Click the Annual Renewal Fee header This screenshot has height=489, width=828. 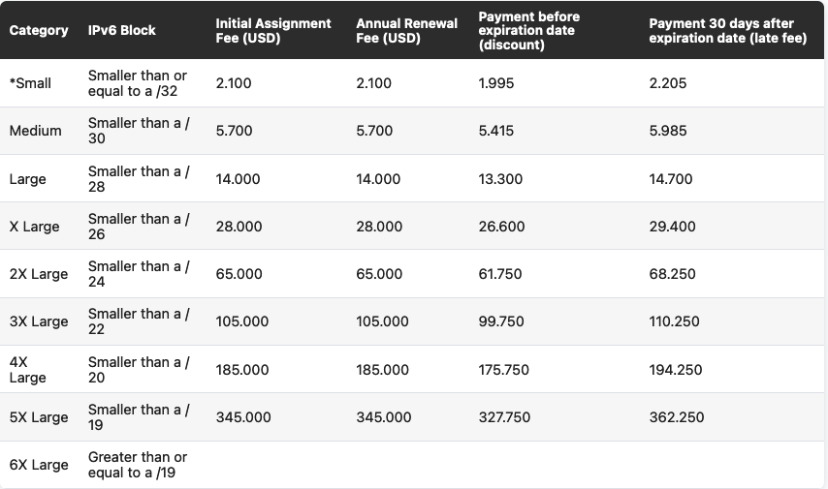pos(406,30)
